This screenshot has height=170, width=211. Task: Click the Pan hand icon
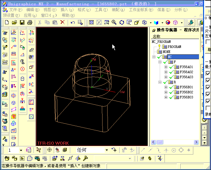tap(129, 22)
